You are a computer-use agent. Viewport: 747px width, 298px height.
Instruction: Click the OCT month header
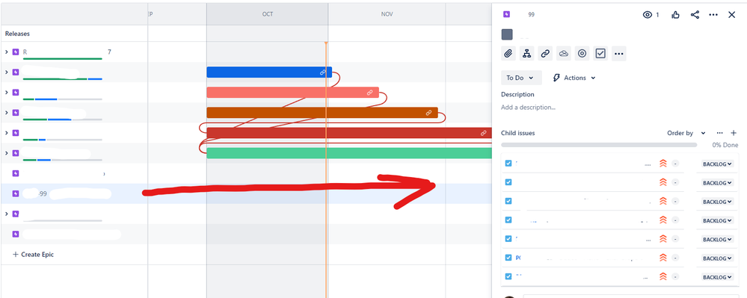click(267, 14)
